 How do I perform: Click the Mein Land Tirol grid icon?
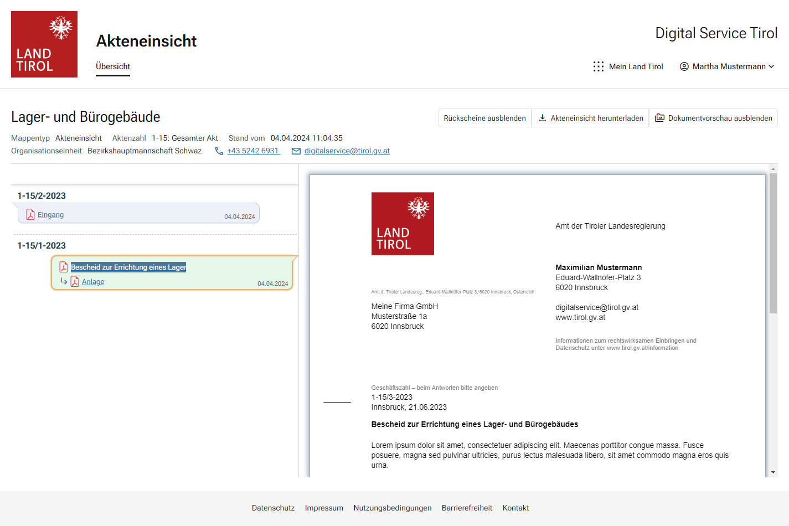598,66
